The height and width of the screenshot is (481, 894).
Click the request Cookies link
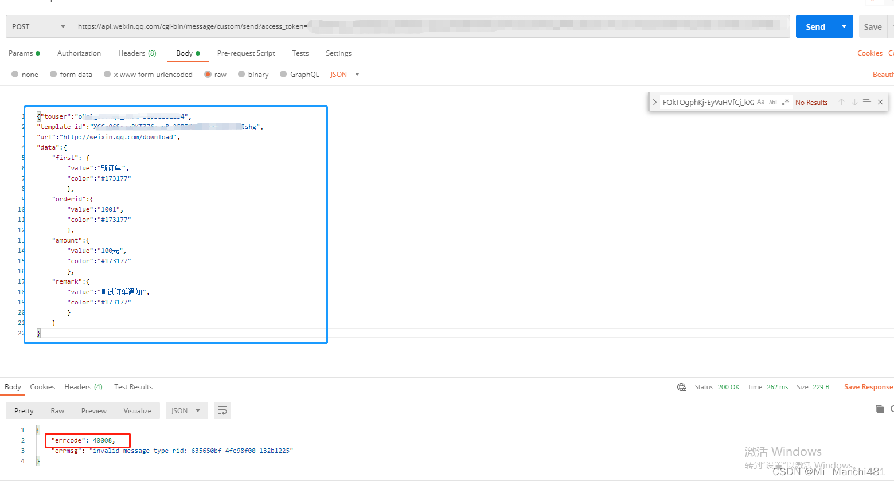pos(870,53)
